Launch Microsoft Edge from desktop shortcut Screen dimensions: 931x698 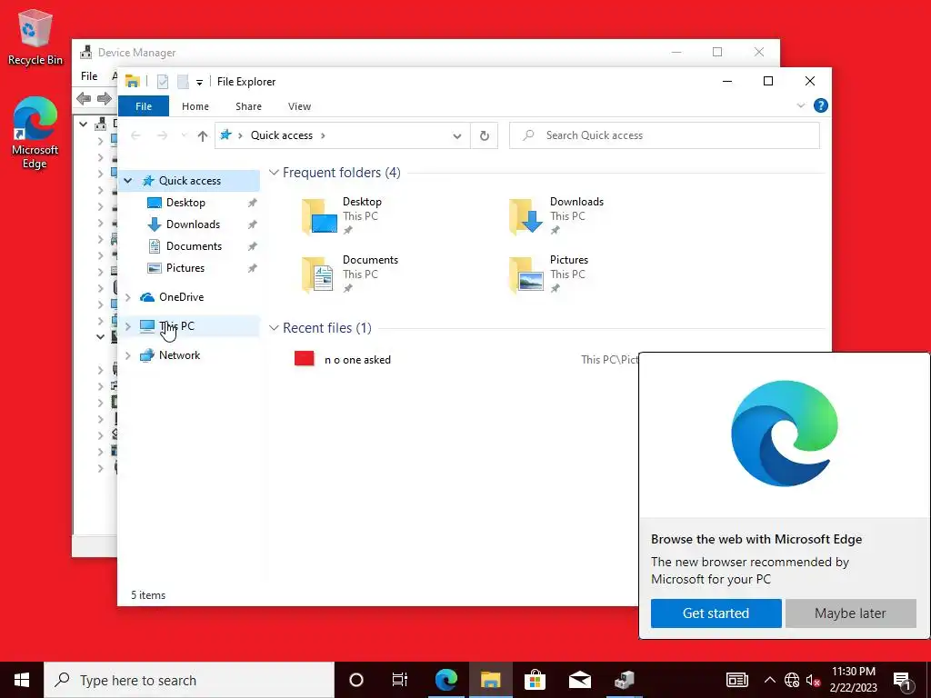coord(35,133)
